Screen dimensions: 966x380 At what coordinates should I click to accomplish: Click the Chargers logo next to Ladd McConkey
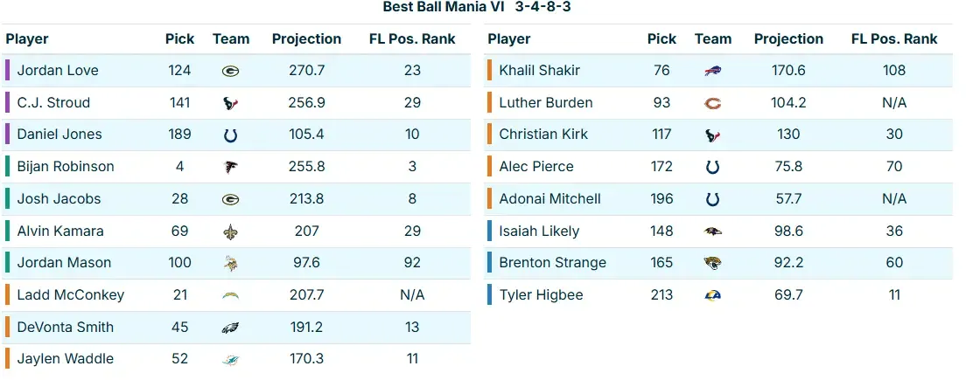(x=231, y=295)
